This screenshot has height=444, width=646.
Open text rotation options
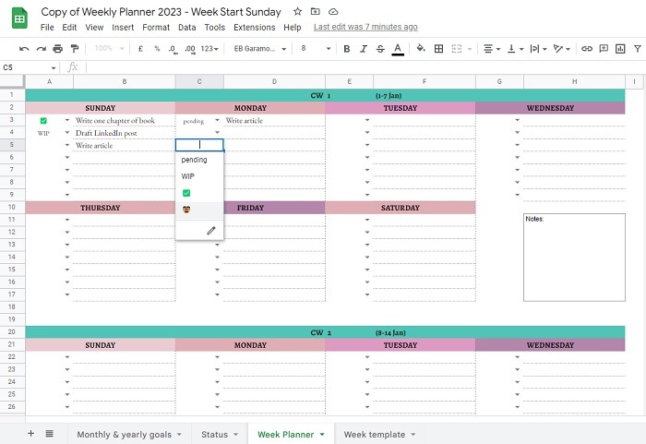(x=561, y=49)
